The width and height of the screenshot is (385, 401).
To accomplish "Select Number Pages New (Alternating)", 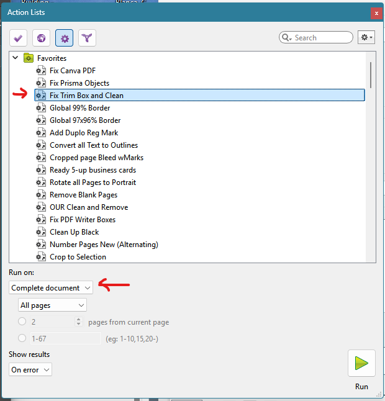I will pos(104,244).
